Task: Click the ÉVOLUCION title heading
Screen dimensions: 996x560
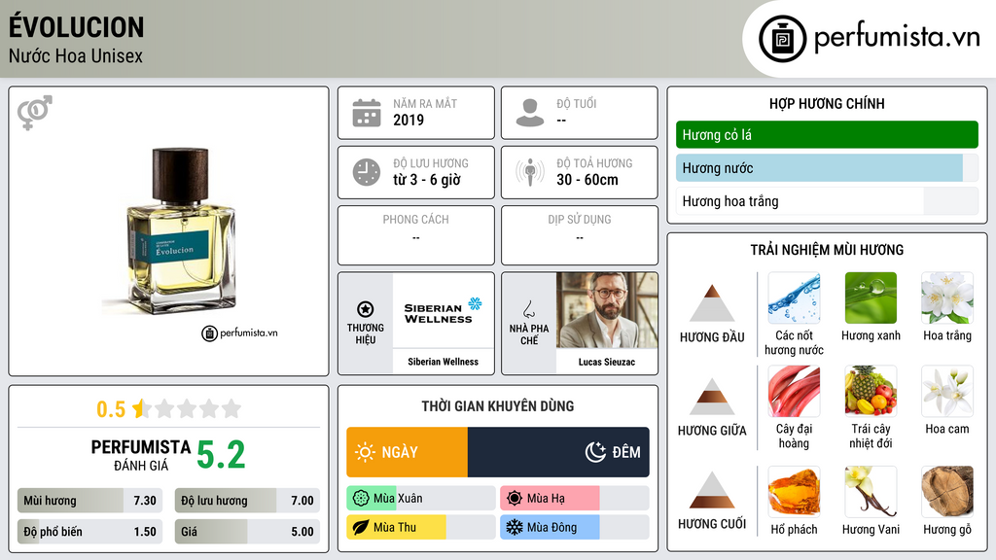Action: 76,26
